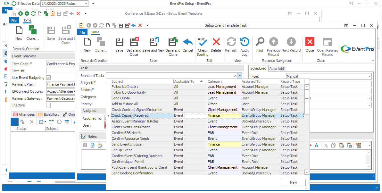Clear the Standard Task field X
The width and height of the screenshot is (382, 193).
(235, 76)
